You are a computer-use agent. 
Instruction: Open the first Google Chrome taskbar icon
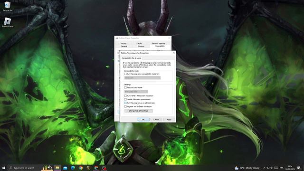(x=81, y=168)
